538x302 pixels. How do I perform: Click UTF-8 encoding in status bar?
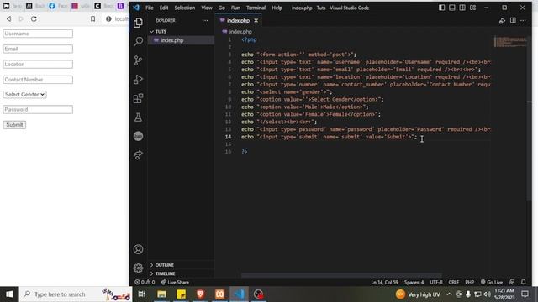436,282
